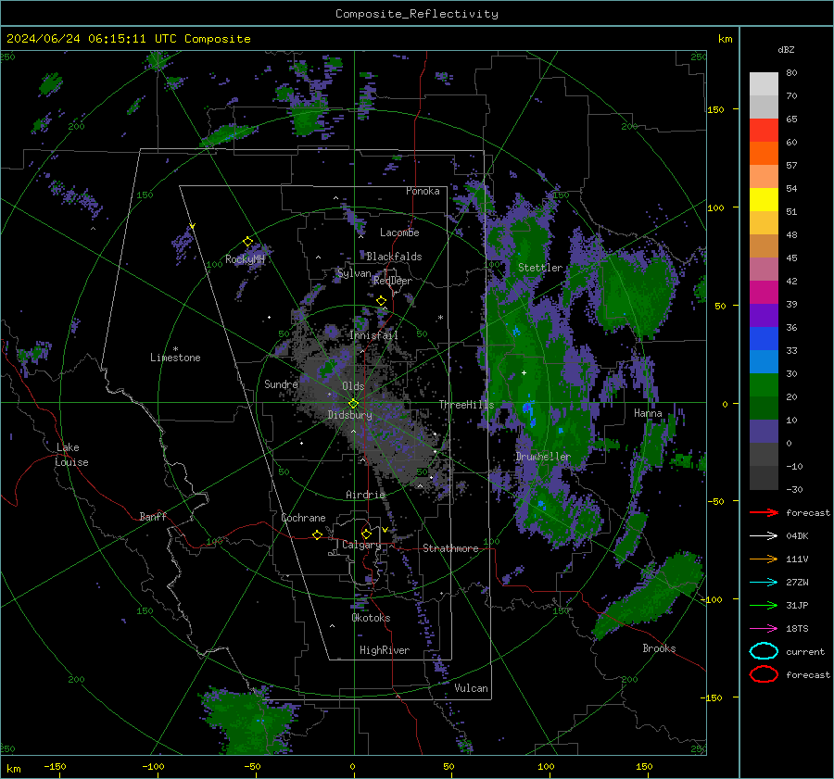834x779 pixels.
Task: Click the yellow V marker east of Calgary diamond
Action: point(385,530)
